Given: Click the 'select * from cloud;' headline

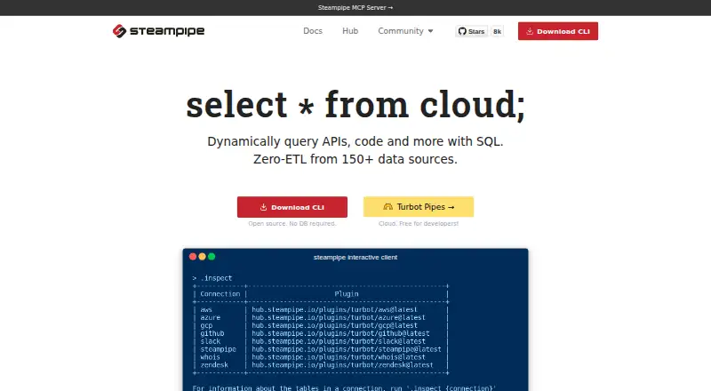Looking at the screenshot, I should coord(355,105).
